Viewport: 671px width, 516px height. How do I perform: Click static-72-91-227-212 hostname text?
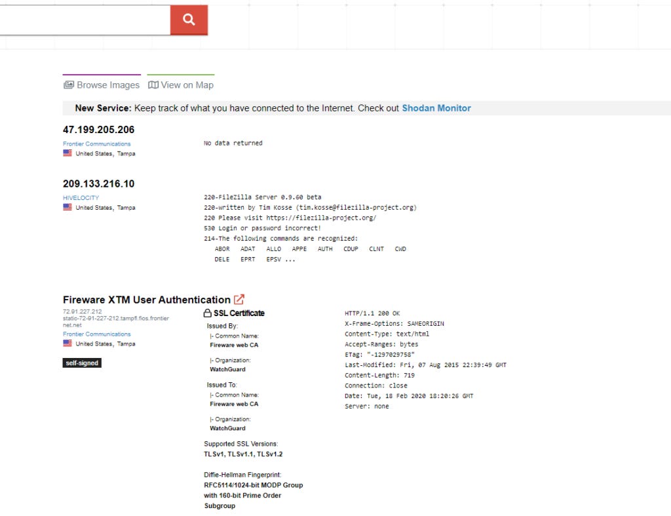pyautogui.click(x=115, y=321)
